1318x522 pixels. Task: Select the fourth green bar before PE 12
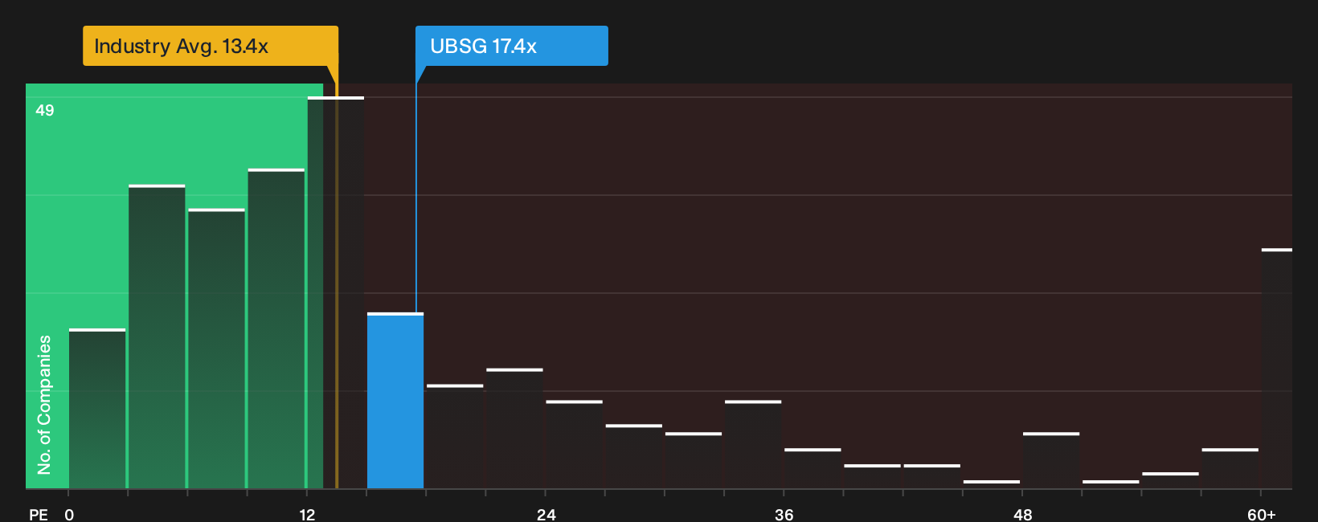click(x=276, y=328)
